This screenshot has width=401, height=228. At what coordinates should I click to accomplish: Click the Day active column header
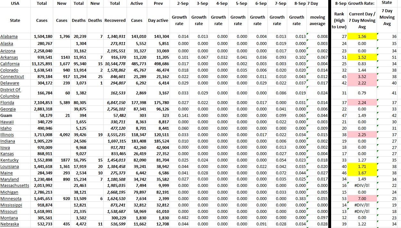coord(158,21)
